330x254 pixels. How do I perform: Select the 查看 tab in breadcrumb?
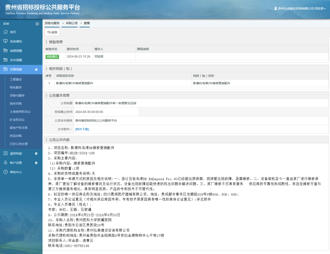(x=85, y=23)
